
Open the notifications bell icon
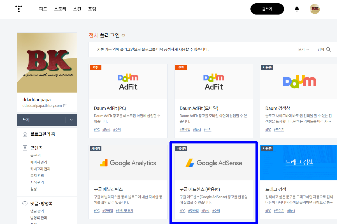coord(297,9)
